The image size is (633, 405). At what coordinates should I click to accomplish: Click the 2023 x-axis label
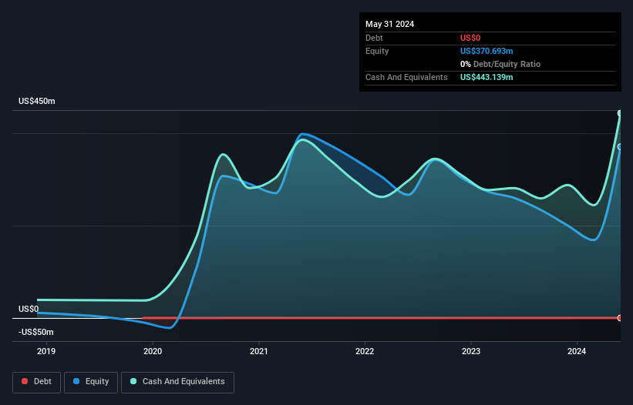471,351
